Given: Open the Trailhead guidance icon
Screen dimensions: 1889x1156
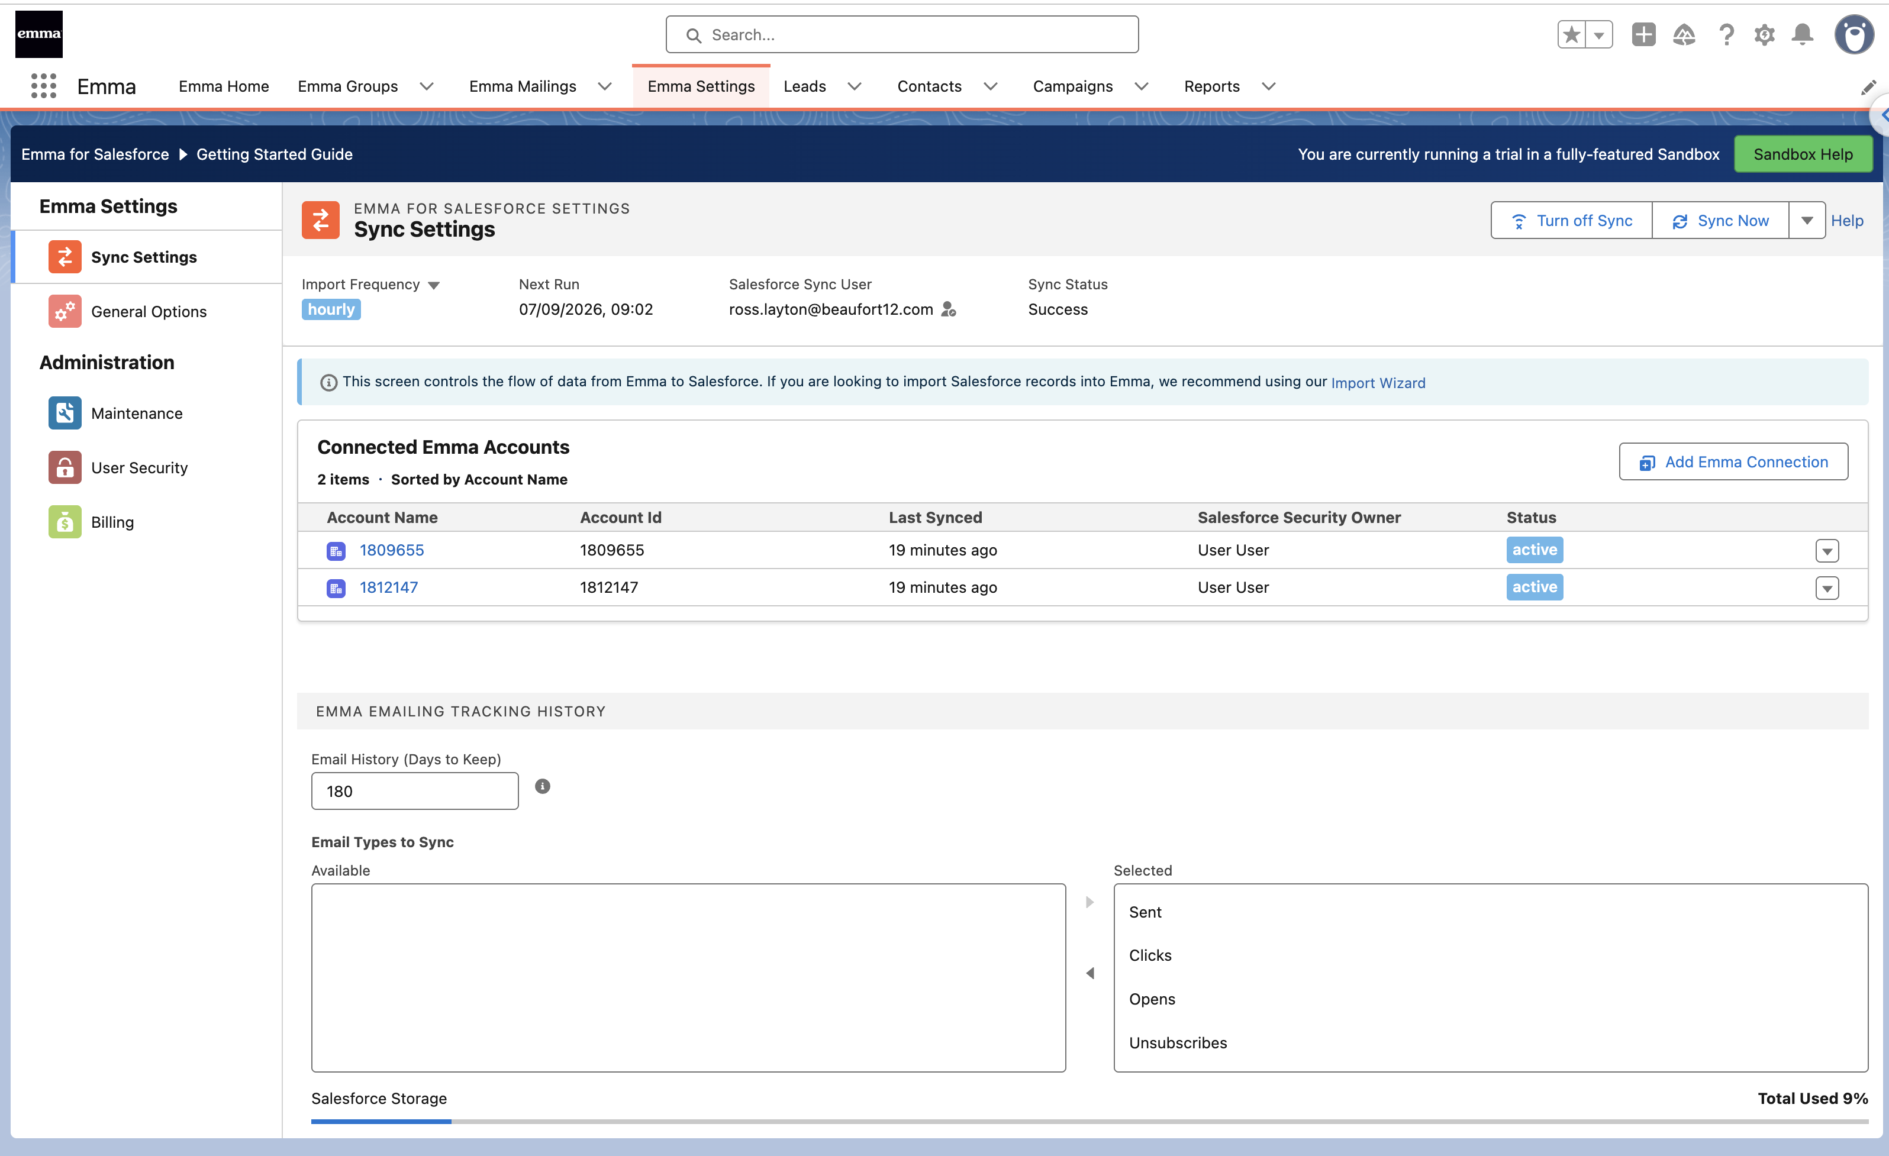Looking at the screenshot, I should [1684, 34].
